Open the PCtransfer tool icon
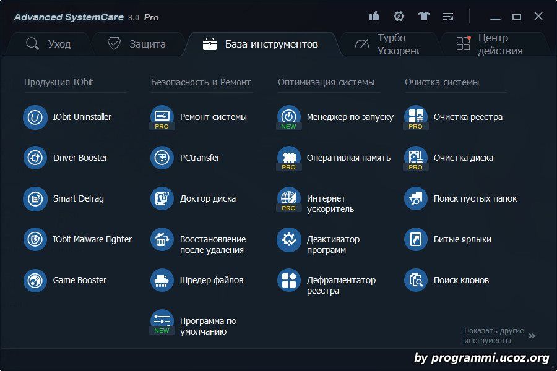Image resolution: width=557 pixels, height=371 pixels. [x=162, y=158]
